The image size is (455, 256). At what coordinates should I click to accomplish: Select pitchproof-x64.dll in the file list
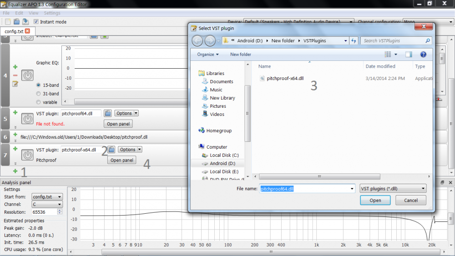click(x=285, y=78)
